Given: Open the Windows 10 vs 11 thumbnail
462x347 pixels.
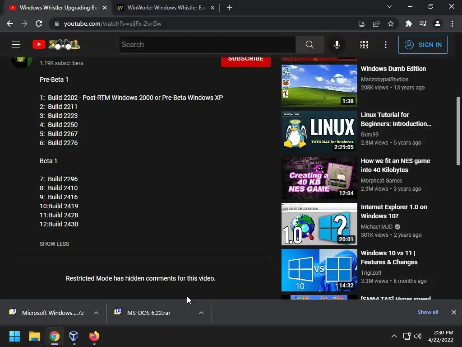Looking at the screenshot, I should point(319,270).
